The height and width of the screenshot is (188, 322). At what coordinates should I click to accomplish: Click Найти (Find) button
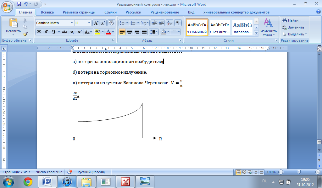click(292, 20)
